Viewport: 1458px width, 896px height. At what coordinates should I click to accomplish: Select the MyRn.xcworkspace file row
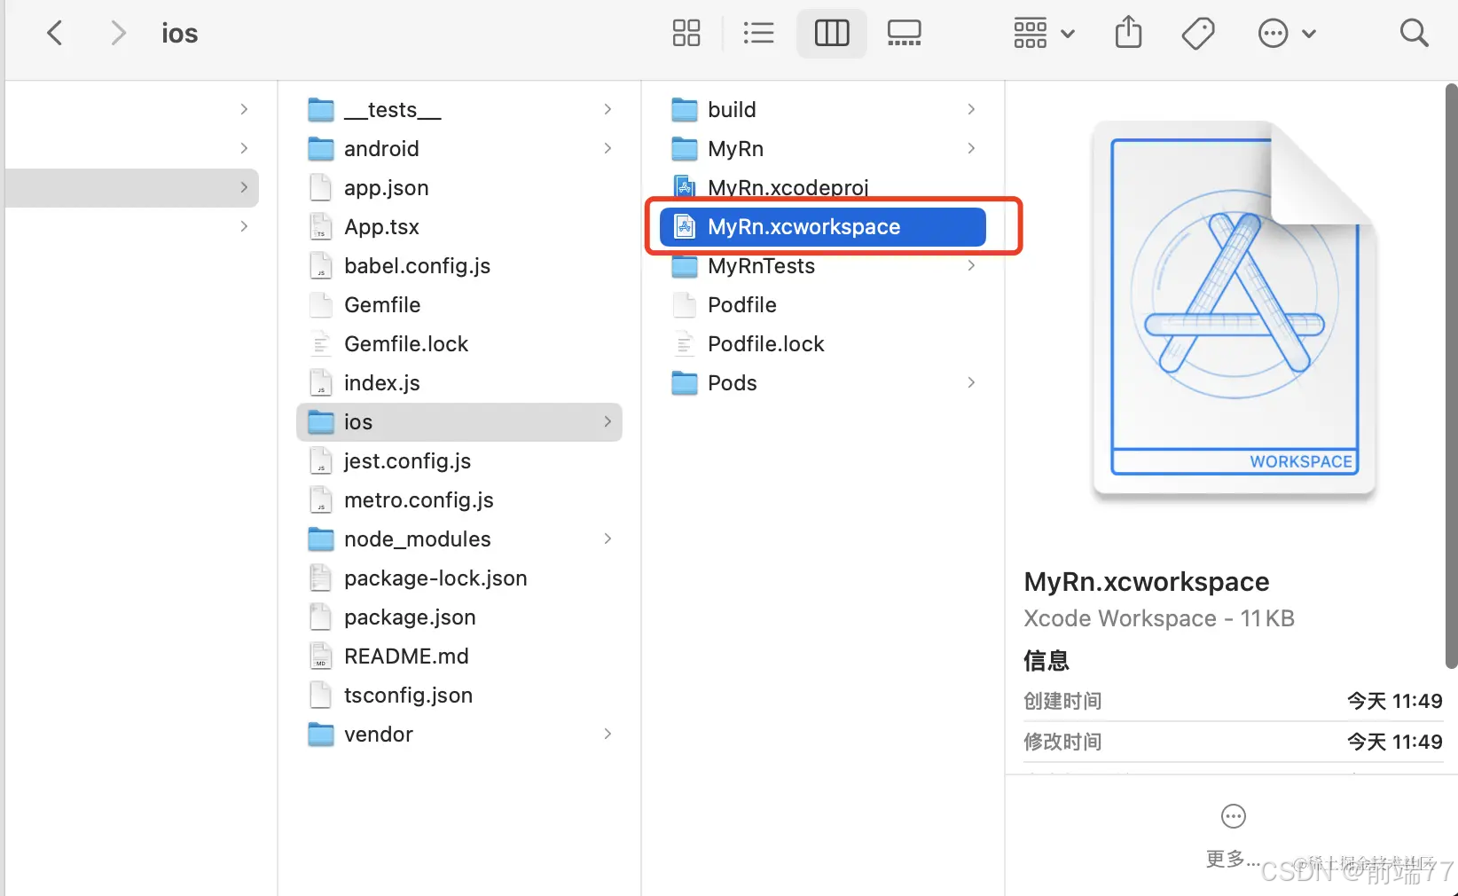coord(823,227)
